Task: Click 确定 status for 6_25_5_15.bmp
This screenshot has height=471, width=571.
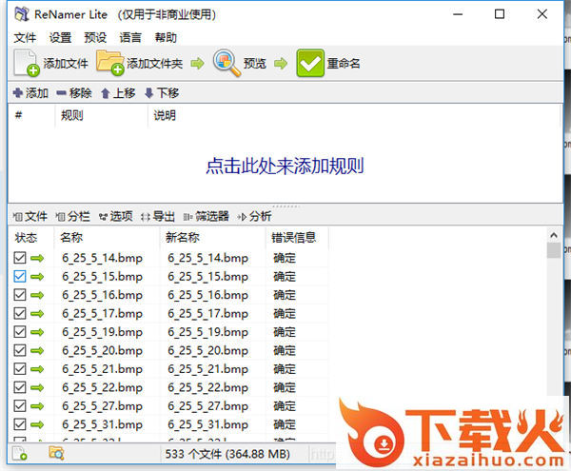Action: [x=285, y=276]
